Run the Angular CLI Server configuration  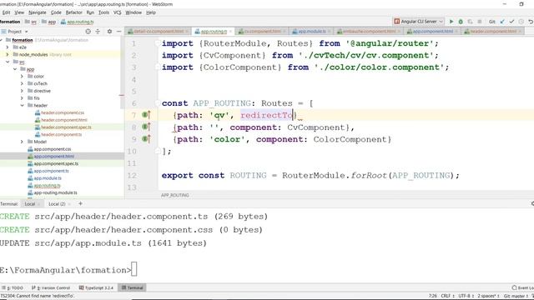451,22
